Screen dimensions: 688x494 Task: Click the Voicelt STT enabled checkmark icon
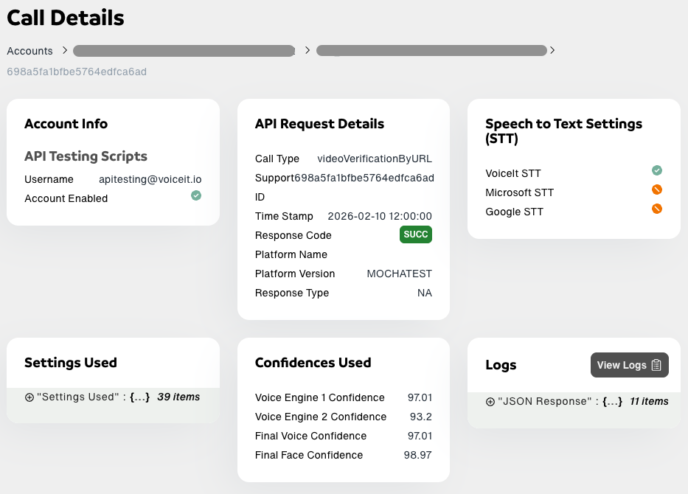click(656, 170)
